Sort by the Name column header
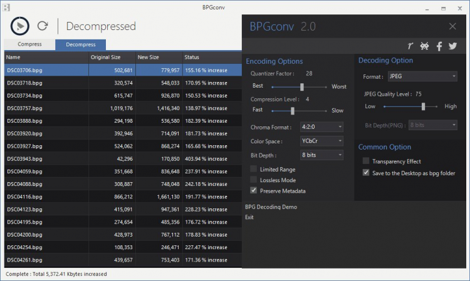Image resolution: width=470 pixels, height=281 pixels. [46, 57]
